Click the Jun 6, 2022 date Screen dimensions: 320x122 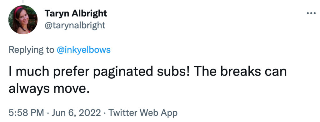click(x=76, y=113)
